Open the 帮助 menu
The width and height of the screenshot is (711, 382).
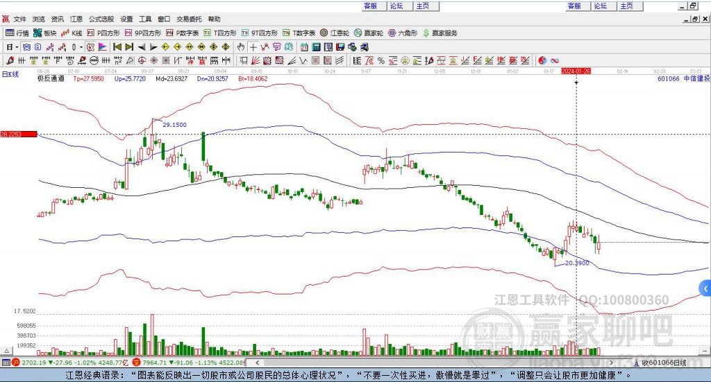(x=214, y=19)
